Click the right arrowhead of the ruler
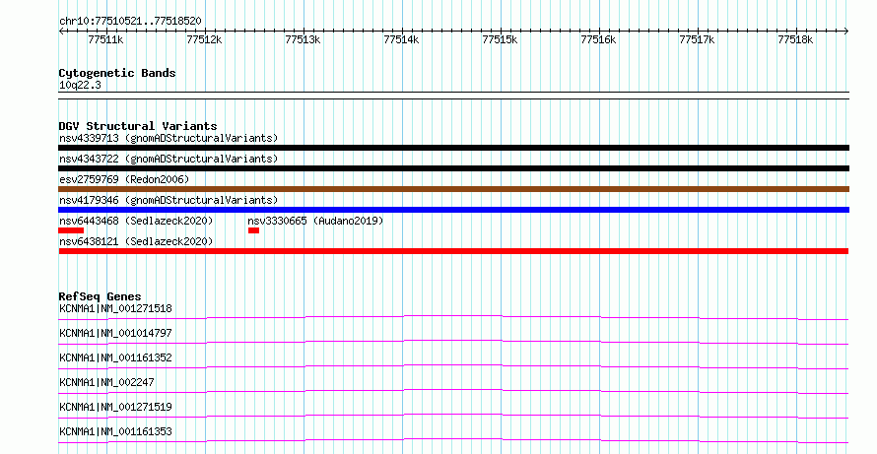Viewport: 877px width, 454px height. pos(846,32)
